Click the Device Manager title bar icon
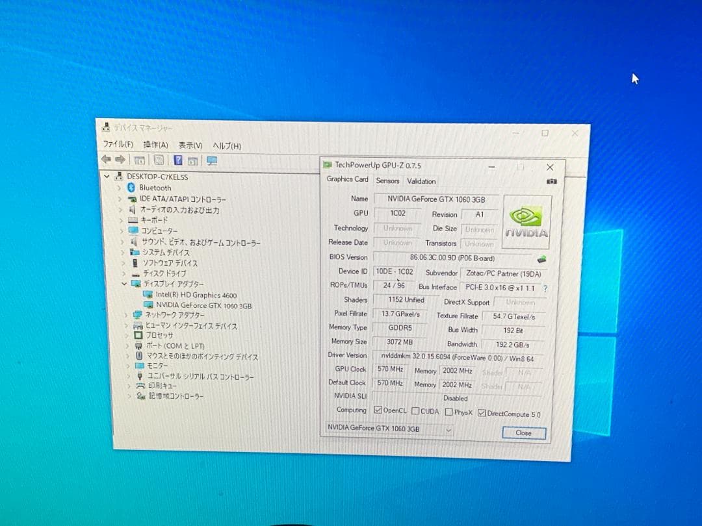The width and height of the screenshot is (702, 526). (106, 127)
